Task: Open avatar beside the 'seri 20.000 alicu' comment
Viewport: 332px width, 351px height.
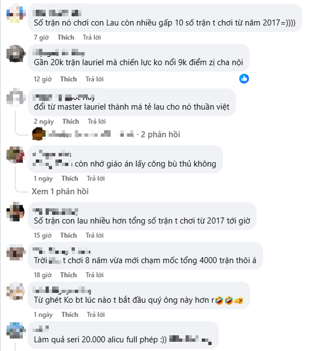Action: point(15,329)
